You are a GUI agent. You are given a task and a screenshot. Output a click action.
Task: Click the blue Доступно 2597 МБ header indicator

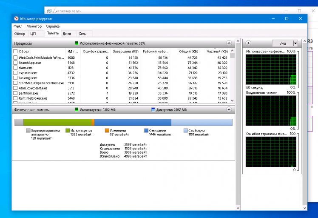coord(153,109)
